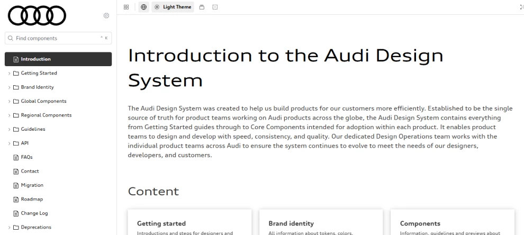Viewport: 524px width, 235px height.
Task: Click the Global Components folder icon
Action: [x=16, y=102]
